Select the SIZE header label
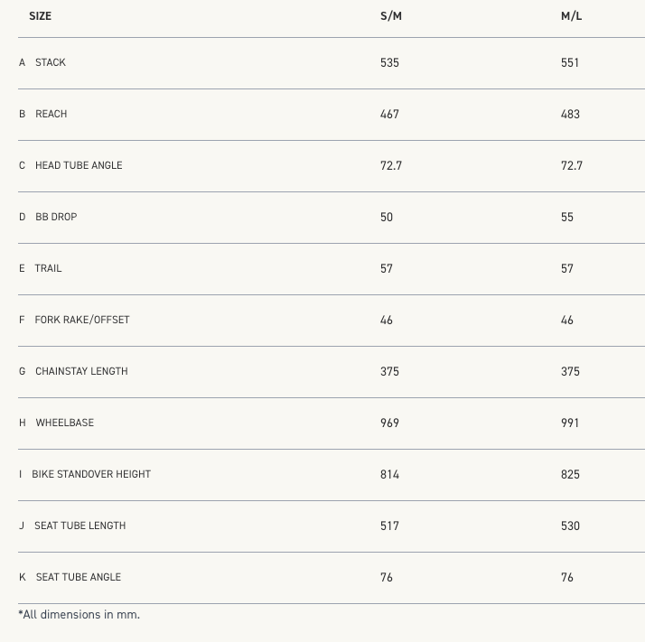Image resolution: width=645 pixels, height=642 pixels. pyautogui.click(x=41, y=16)
